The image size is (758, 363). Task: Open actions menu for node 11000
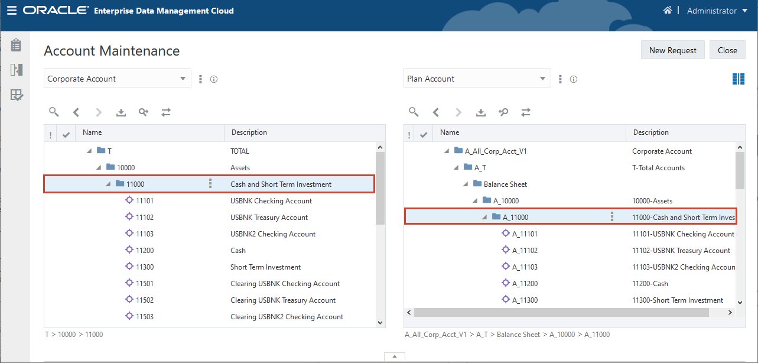[210, 184]
